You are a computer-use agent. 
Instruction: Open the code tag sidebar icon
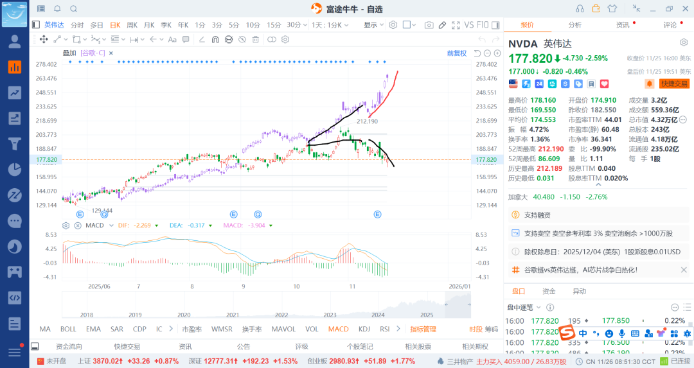point(15,297)
